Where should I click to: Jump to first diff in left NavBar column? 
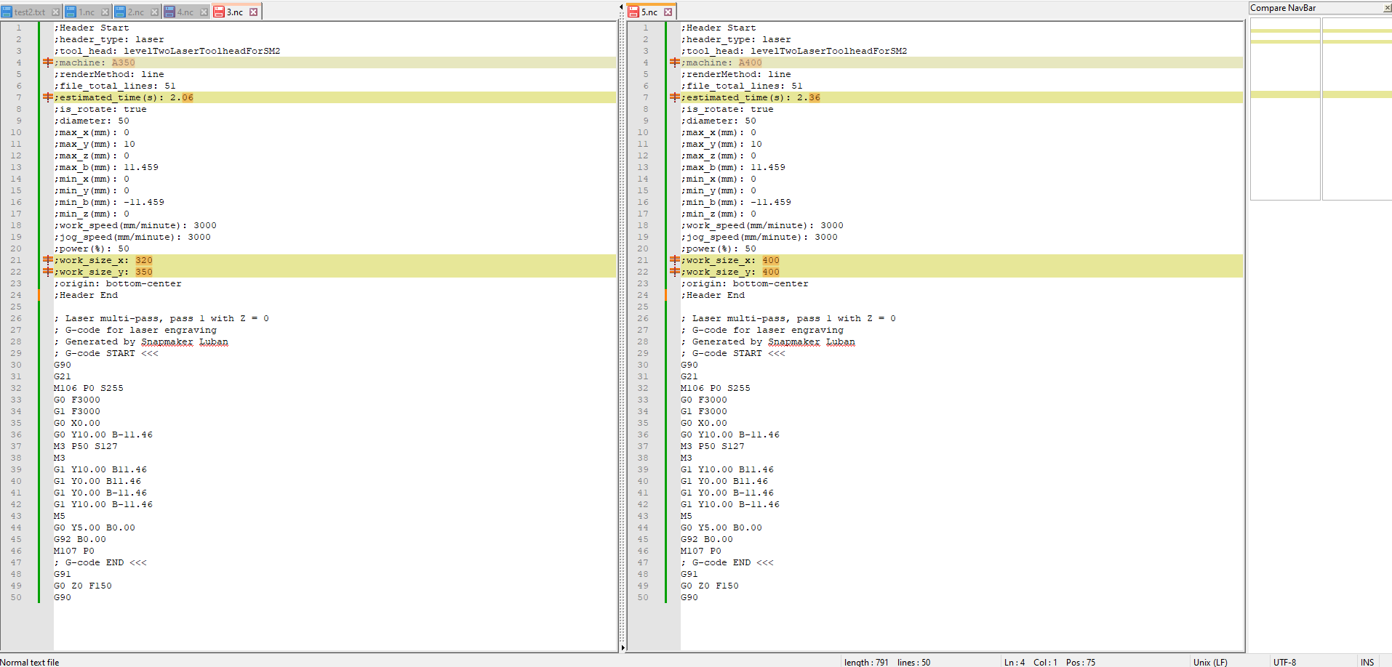1284,31
